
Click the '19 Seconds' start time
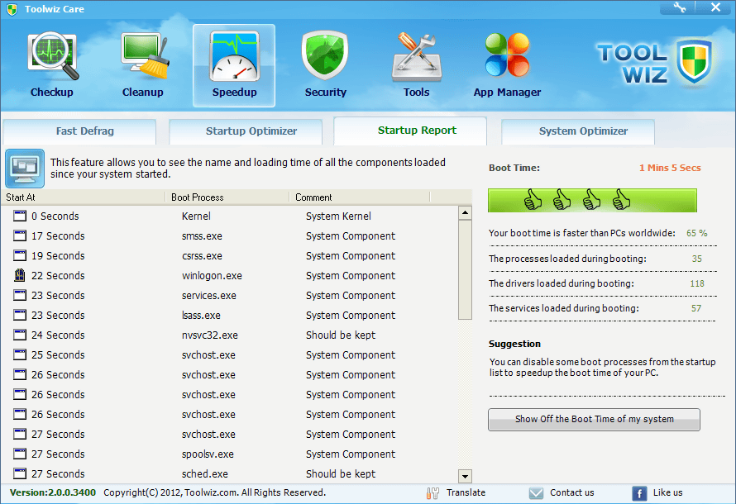point(58,256)
